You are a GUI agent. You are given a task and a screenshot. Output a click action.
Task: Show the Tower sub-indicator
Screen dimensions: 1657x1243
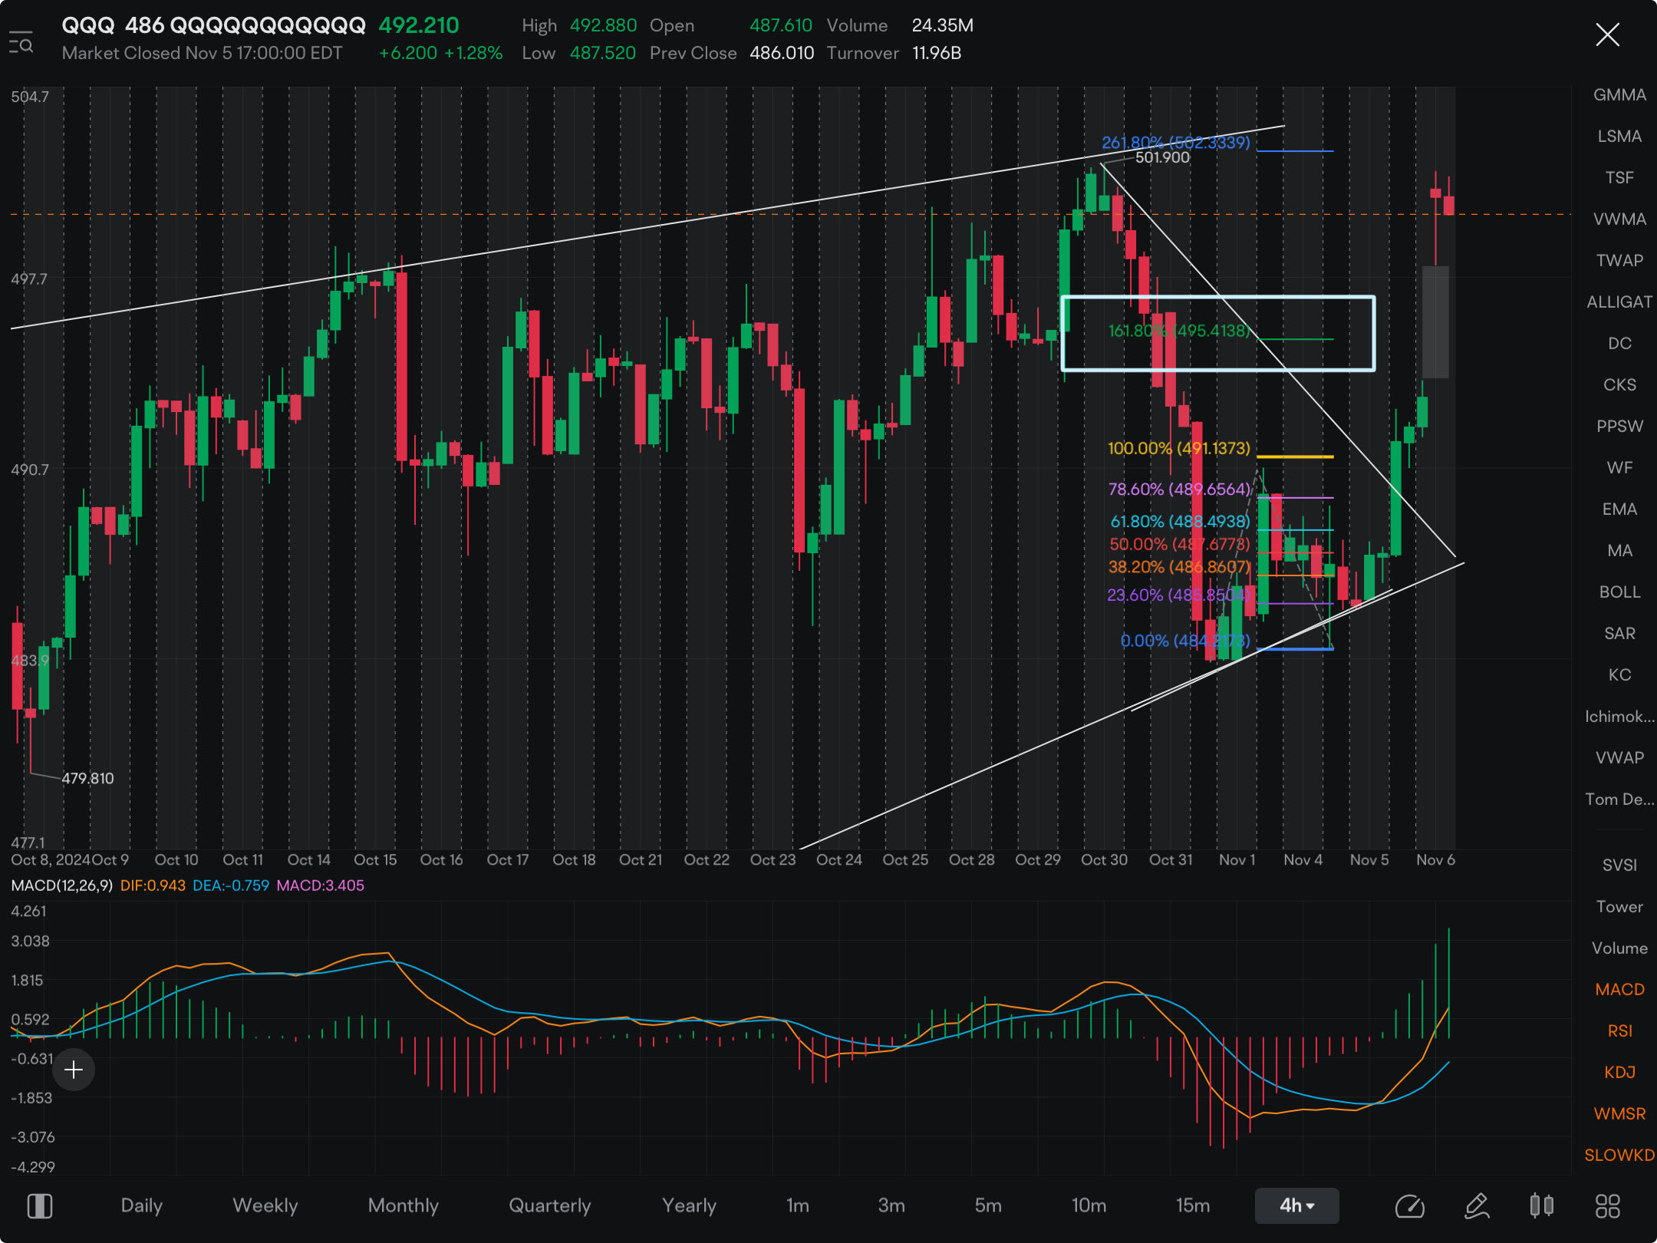click(x=1619, y=907)
